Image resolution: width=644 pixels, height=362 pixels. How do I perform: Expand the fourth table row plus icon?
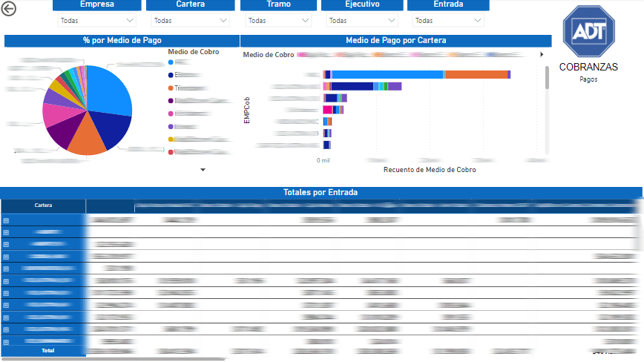click(6, 257)
